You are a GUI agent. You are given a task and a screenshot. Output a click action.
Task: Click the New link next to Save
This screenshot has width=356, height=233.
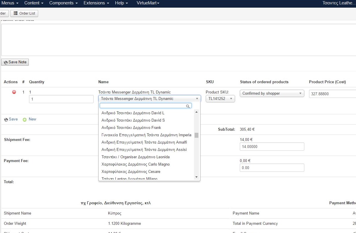click(32, 119)
